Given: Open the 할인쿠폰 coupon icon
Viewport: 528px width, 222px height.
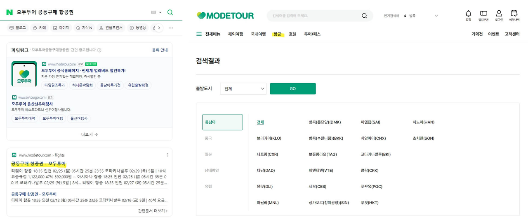Looking at the screenshot, I should coord(483,16).
